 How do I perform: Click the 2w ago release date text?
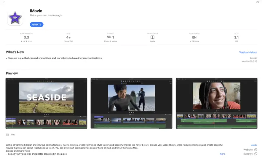[253, 58]
